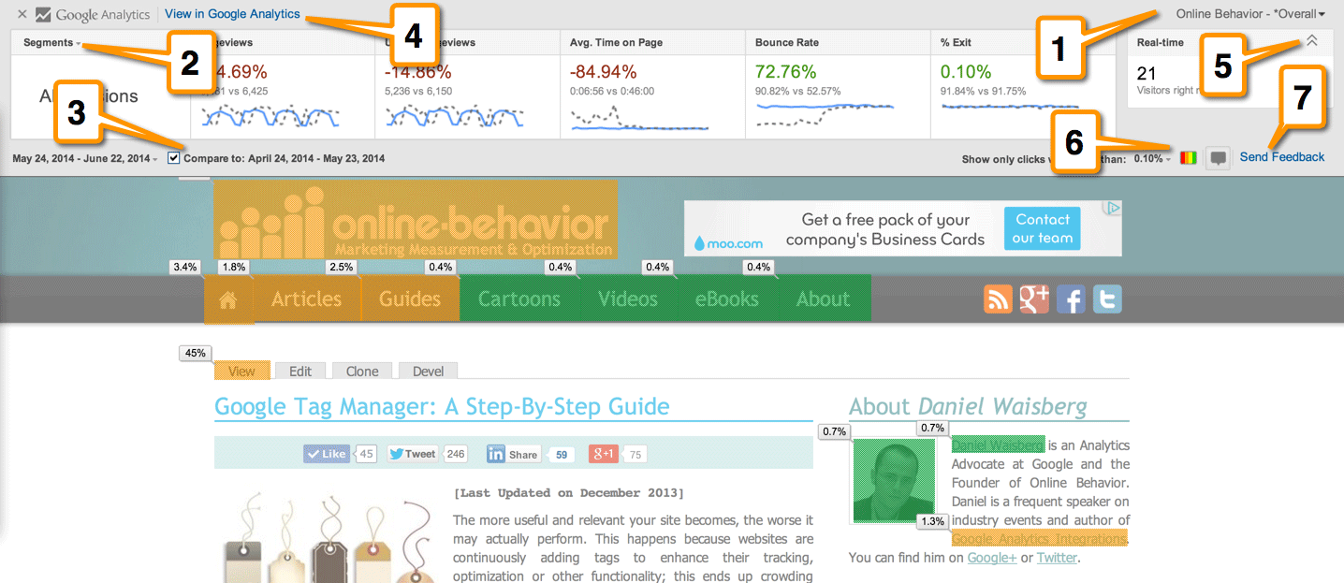Image resolution: width=1344 pixels, height=583 pixels.
Task: Open the Google+ social icon
Action: pos(1033,299)
